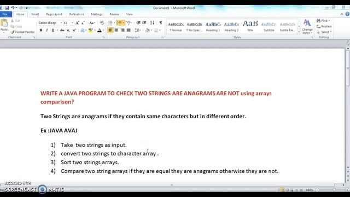Open the Paragraph dialog launcher
Viewport: 350px width, 197px height.
point(162,38)
